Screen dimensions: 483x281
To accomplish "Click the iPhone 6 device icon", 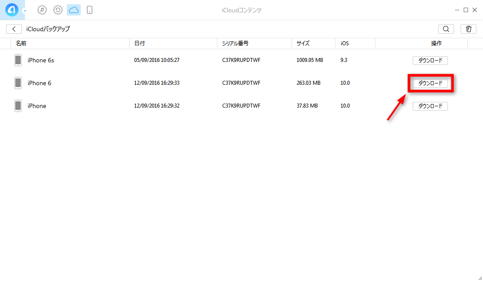I will pos(18,83).
